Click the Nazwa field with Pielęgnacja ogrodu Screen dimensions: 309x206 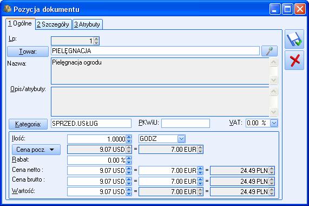coord(160,71)
